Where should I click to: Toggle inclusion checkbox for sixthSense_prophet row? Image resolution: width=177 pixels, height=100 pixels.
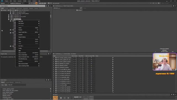(x=56, y=67)
